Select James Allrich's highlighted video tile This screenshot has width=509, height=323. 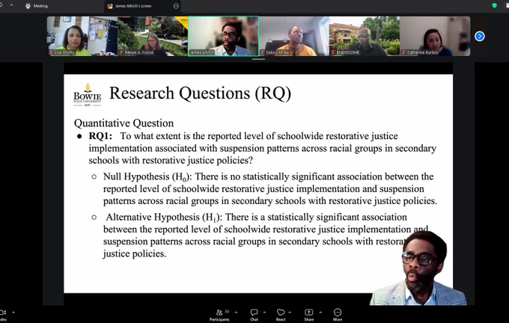click(223, 37)
